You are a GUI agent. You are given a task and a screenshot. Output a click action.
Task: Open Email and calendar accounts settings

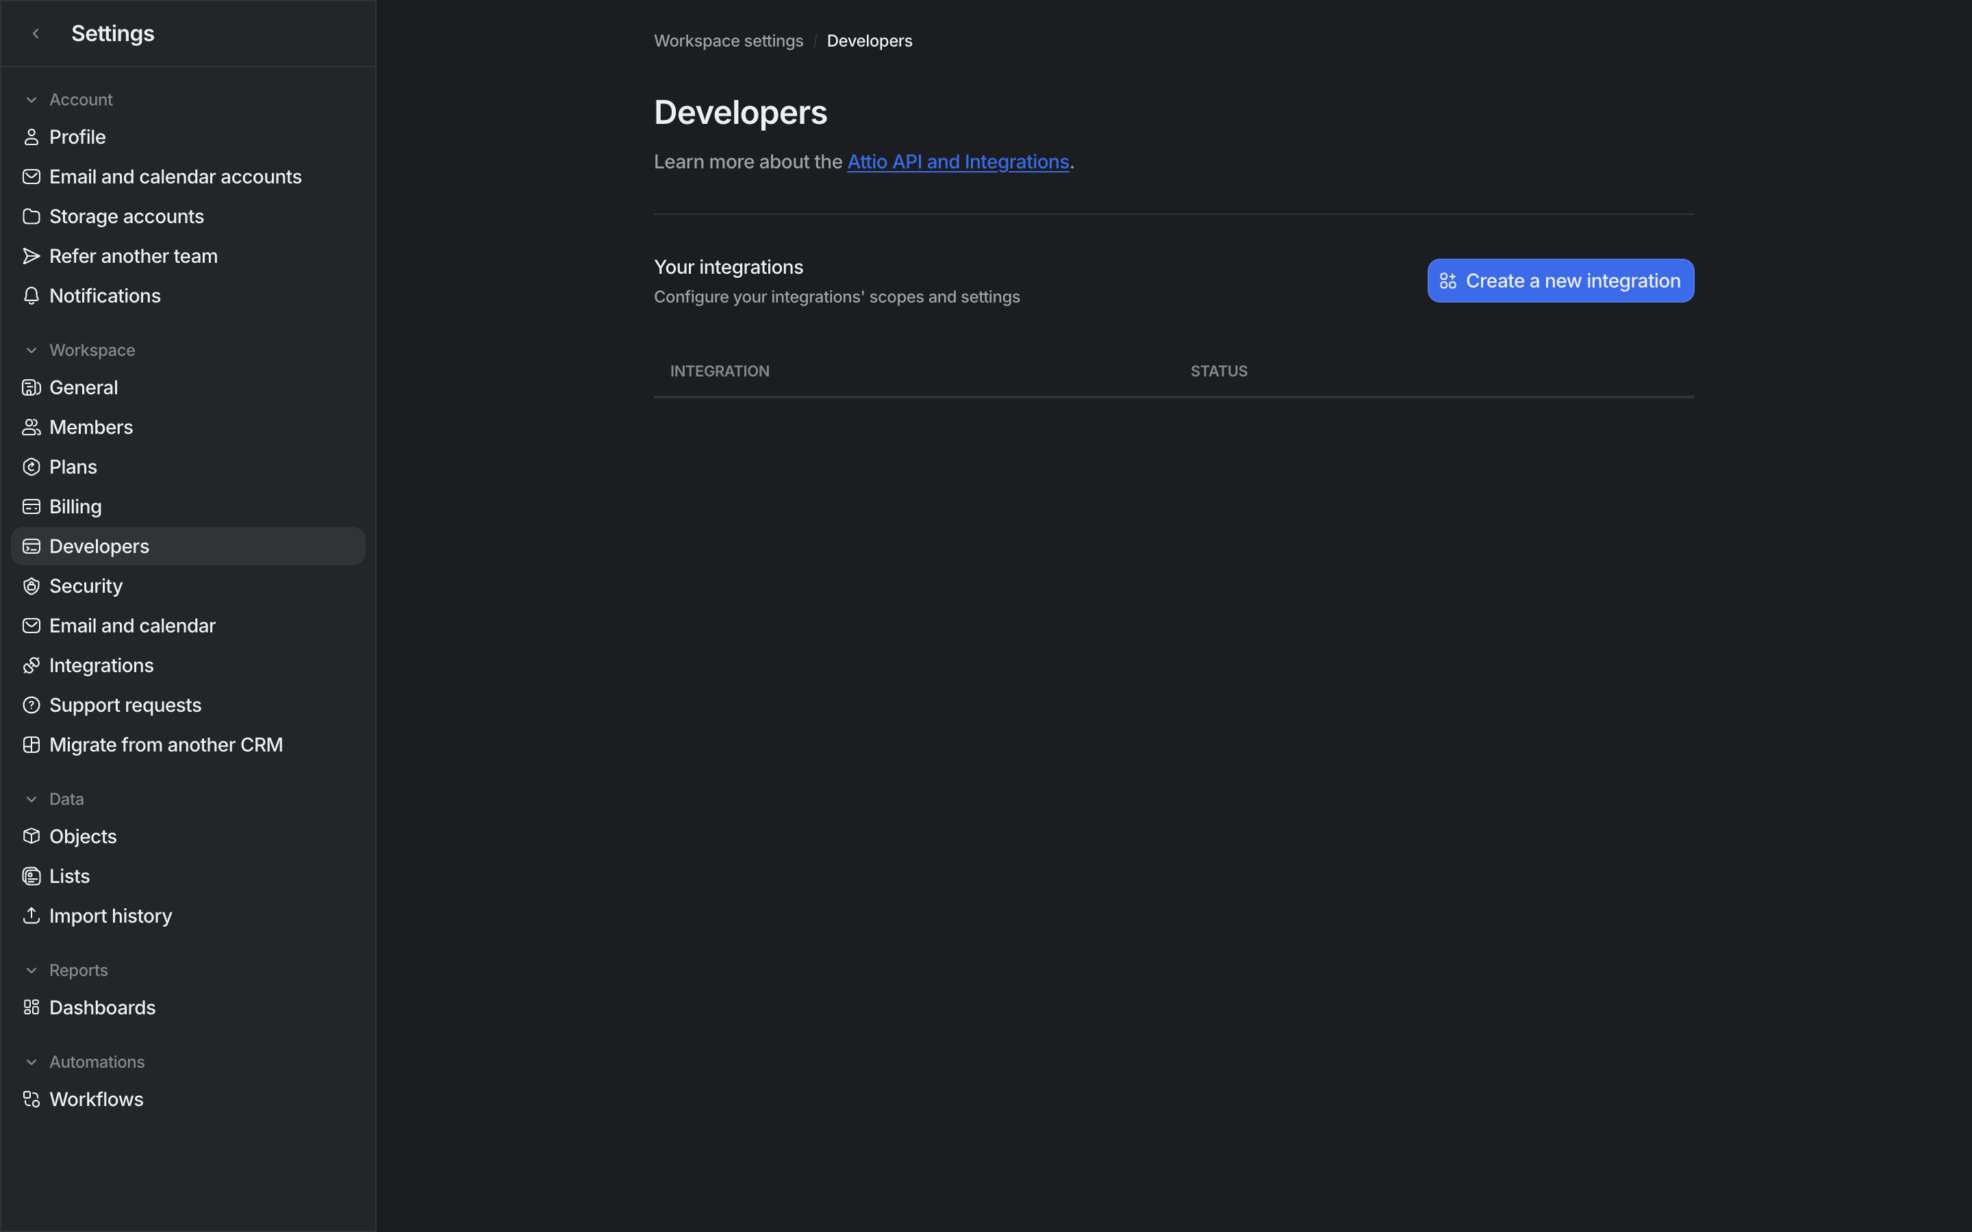pyautogui.click(x=188, y=177)
